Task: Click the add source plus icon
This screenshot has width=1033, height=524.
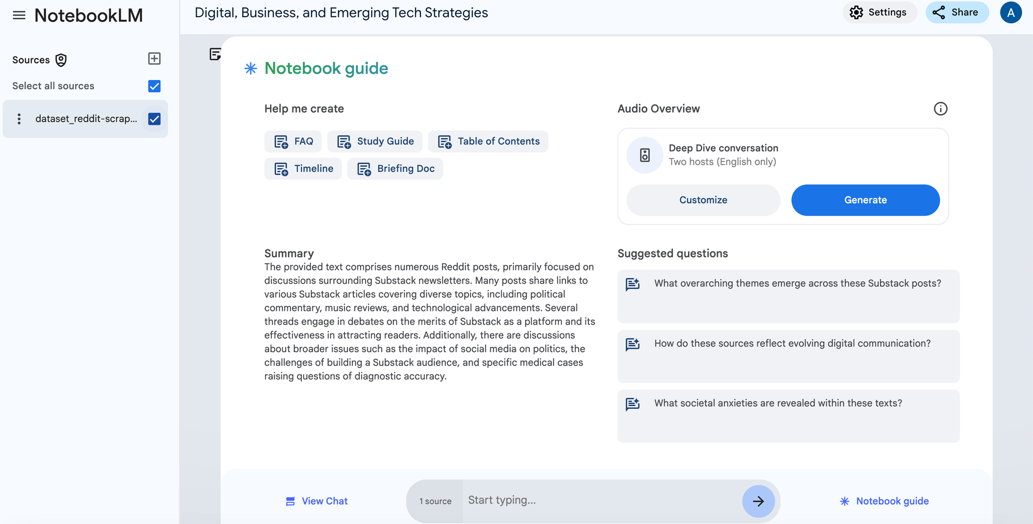Action: click(x=154, y=59)
